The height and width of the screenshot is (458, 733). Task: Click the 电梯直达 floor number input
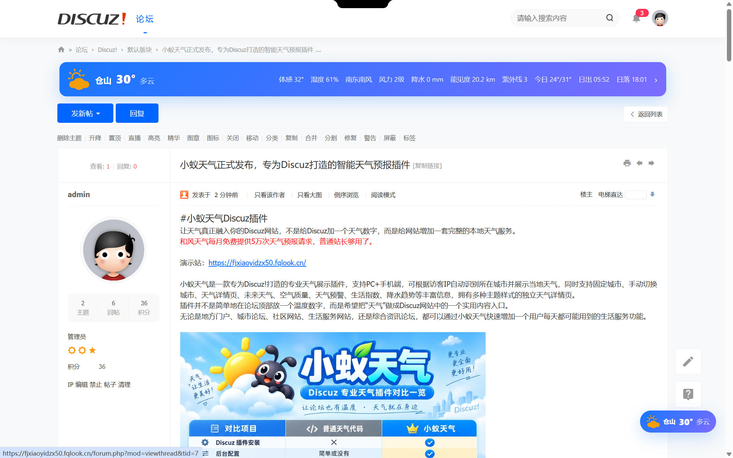(x=636, y=195)
